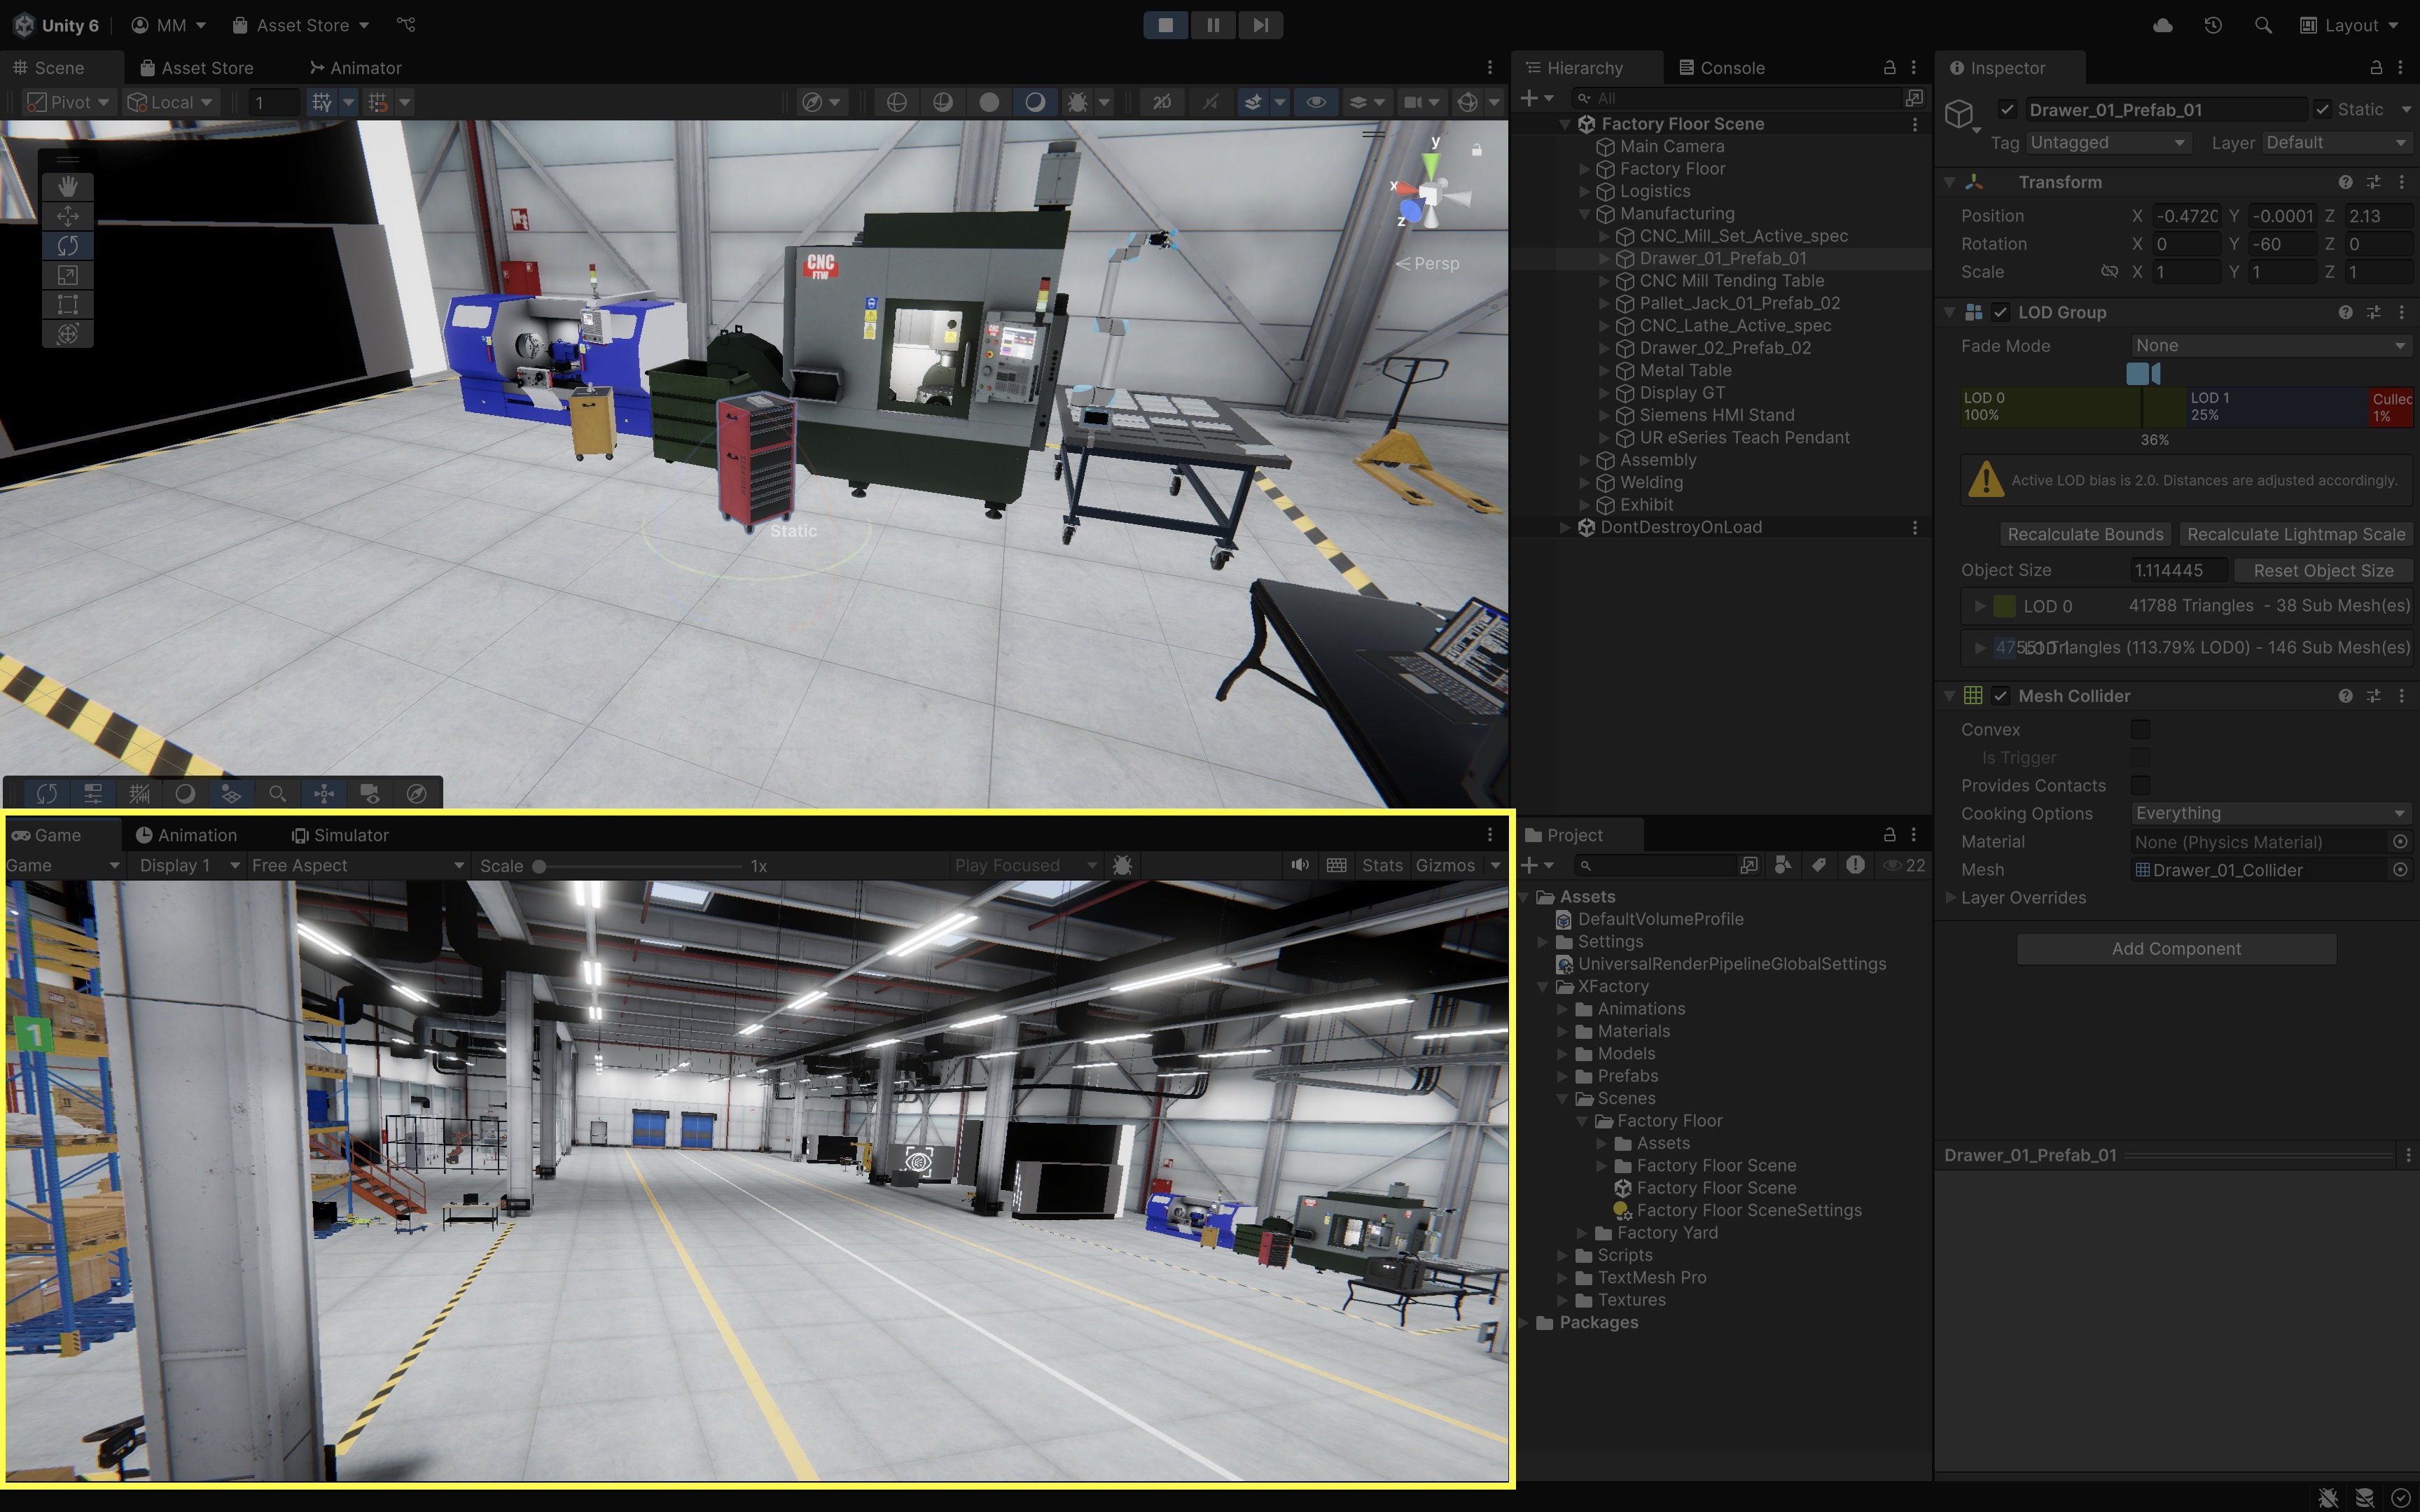Switch to the Console tab
The height and width of the screenshot is (1512, 2420).
1722,68
